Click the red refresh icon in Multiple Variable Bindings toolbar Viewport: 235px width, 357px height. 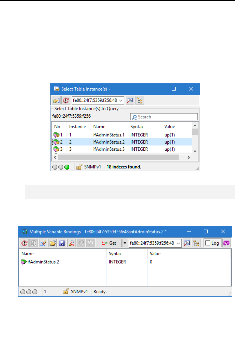click(x=24, y=243)
